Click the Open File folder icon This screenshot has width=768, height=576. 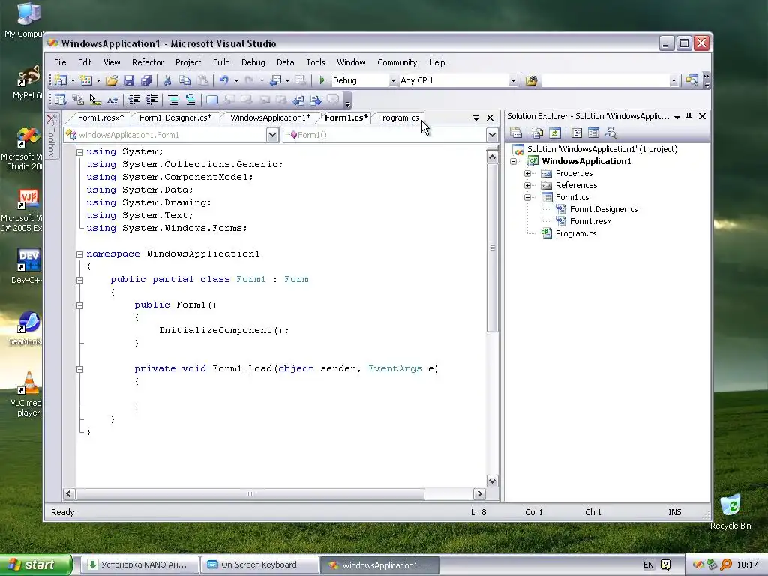112,80
